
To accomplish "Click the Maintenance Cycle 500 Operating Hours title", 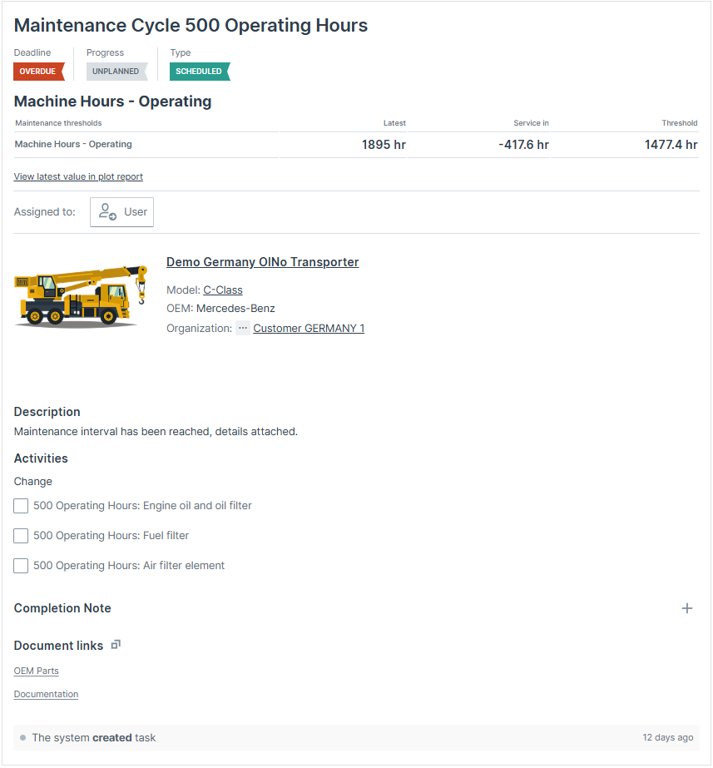I will click(191, 26).
